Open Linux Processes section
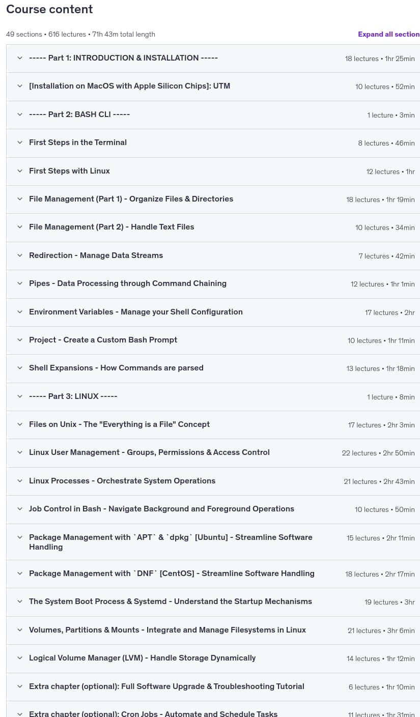Image resolution: width=420 pixels, height=717 pixels. point(213,481)
